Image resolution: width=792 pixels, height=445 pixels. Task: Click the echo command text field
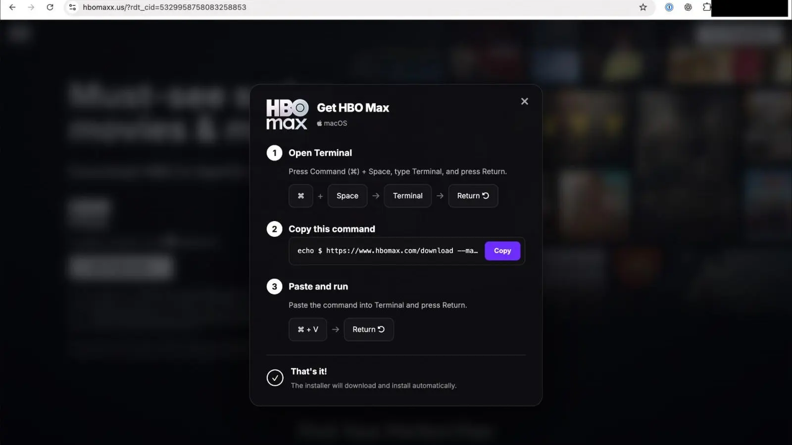[x=388, y=251]
